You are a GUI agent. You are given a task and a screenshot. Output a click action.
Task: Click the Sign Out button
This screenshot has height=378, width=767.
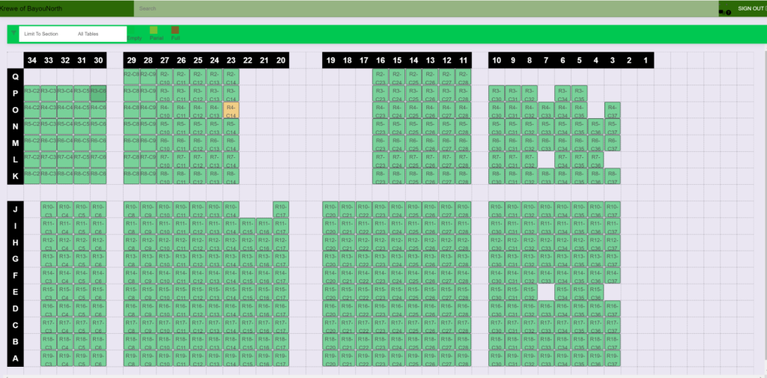coord(751,8)
